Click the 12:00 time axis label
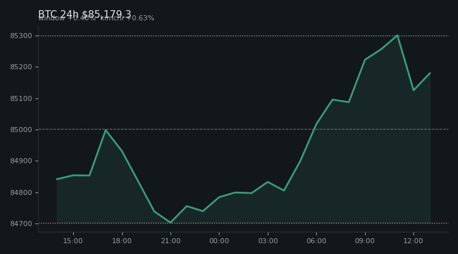The height and width of the screenshot is (254, 458). click(413, 241)
